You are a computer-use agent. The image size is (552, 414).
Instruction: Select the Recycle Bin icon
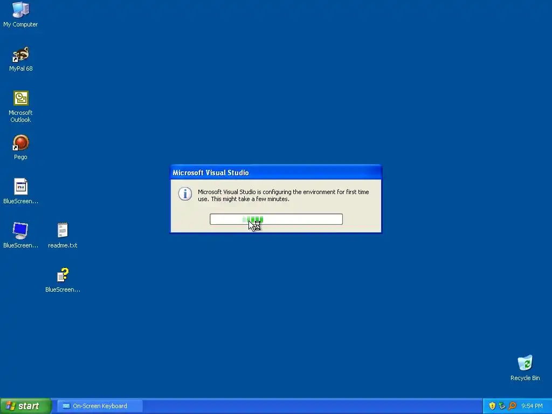tap(525, 368)
